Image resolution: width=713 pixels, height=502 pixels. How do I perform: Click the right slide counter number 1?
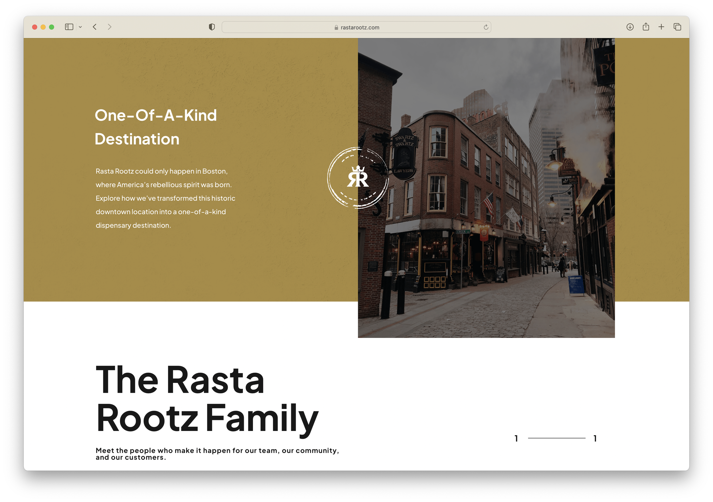[595, 438]
